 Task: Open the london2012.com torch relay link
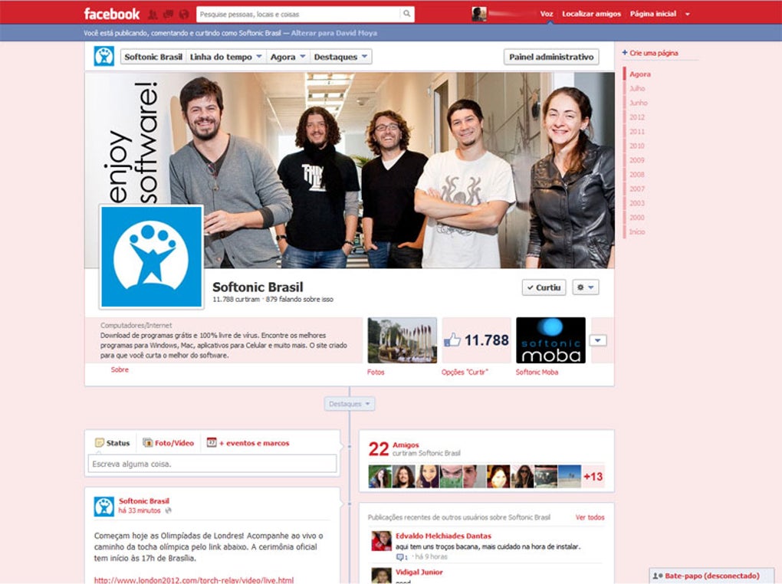coord(193,580)
